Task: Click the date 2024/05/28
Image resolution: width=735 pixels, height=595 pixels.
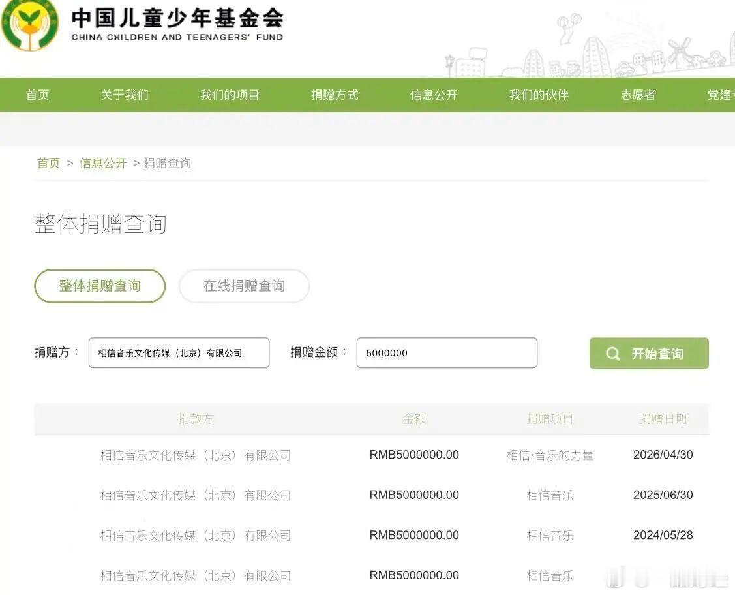Action: (x=663, y=536)
